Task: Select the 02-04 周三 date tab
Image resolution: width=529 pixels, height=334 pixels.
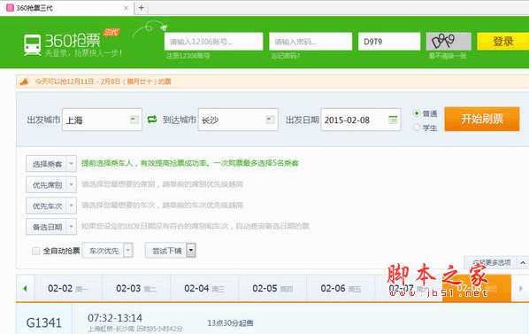Action: coord(204,289)
